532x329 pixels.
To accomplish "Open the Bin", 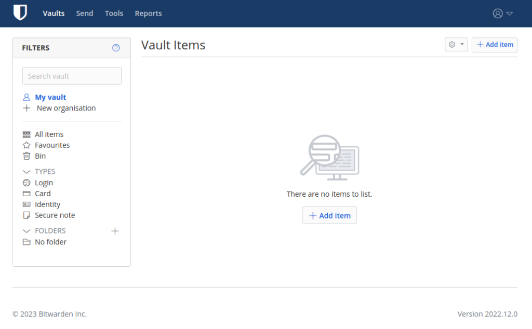I will point(40,156).
